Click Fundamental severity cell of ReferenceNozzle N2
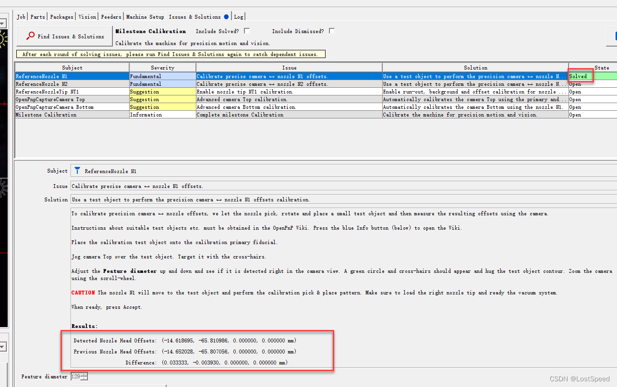This screenshot has width=617, height=387. pos(162,84)
